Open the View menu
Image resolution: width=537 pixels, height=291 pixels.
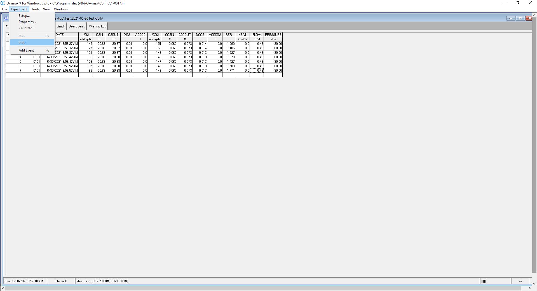46,9
